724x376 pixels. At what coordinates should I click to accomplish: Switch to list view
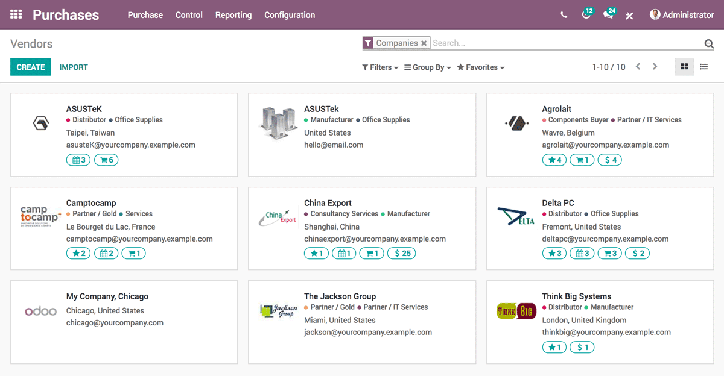coord(703,67)
